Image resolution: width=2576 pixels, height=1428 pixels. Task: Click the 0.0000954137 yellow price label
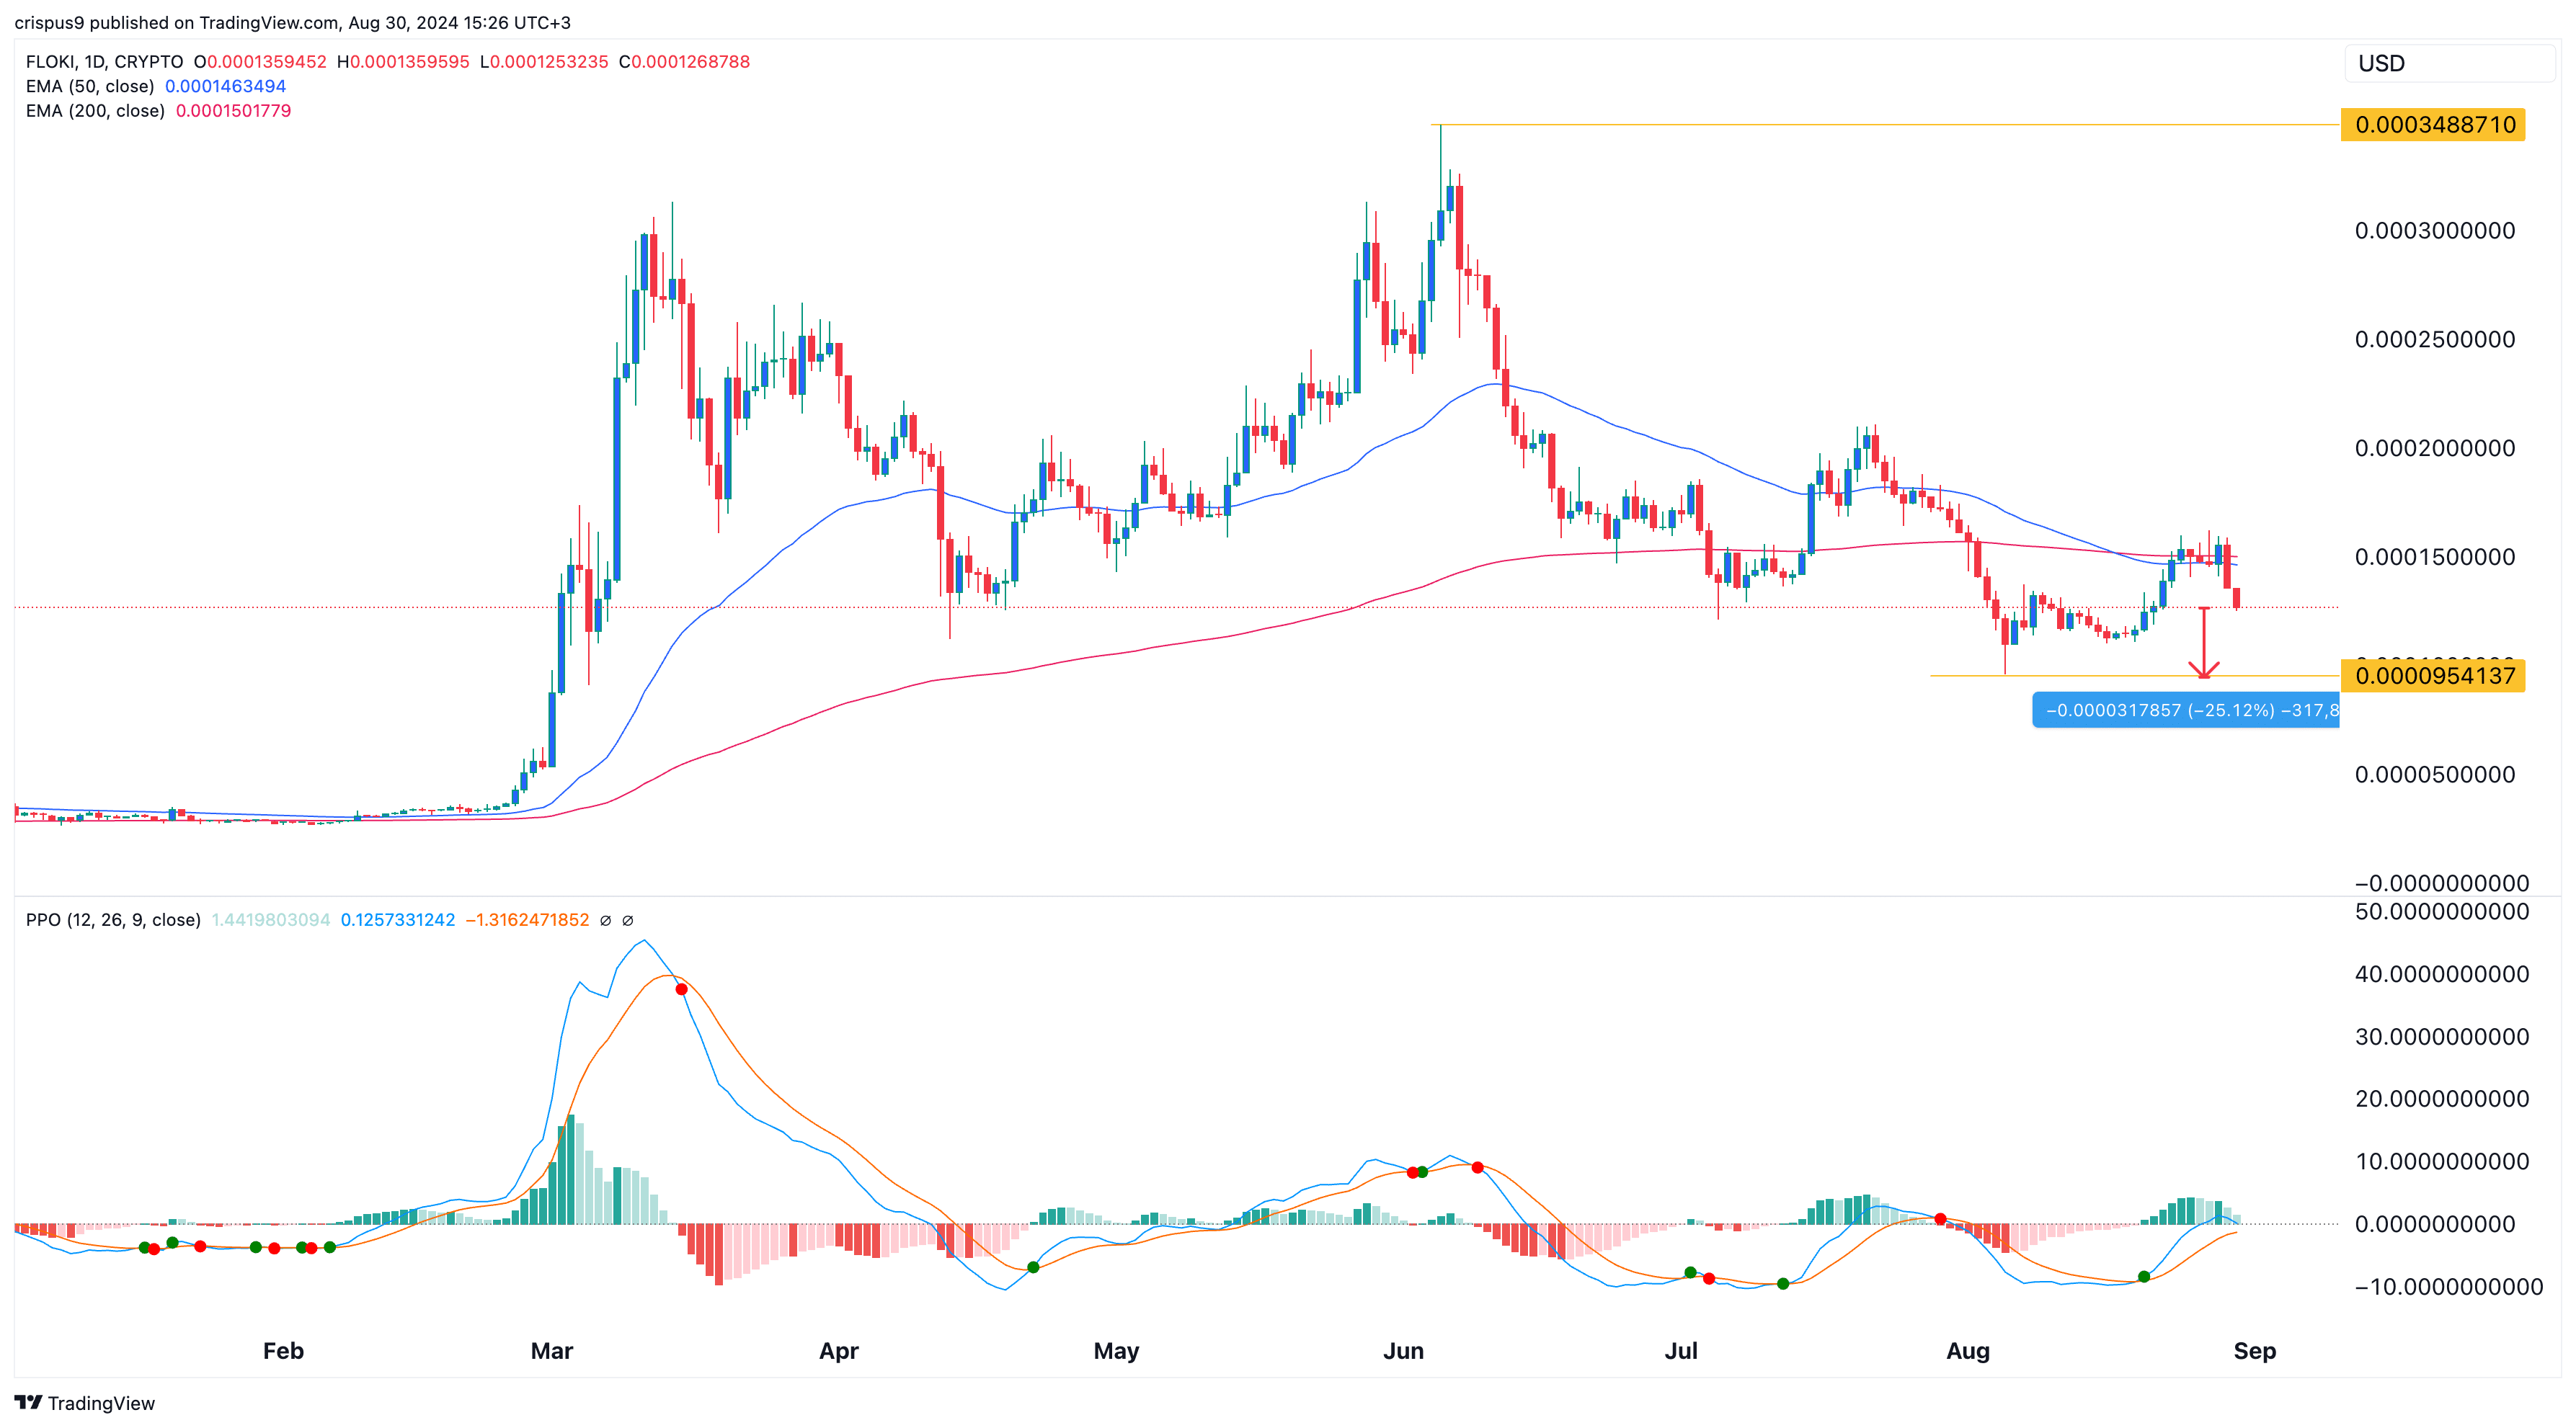coord(2433,677)
